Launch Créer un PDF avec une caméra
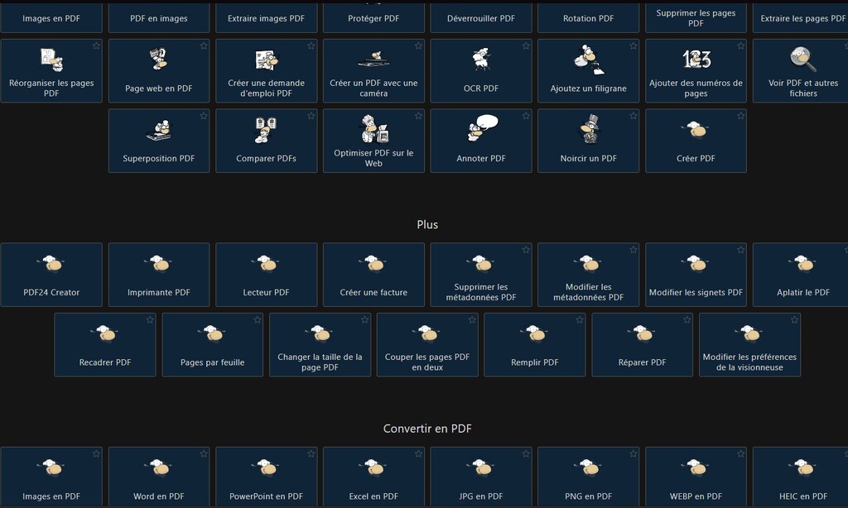 pos(373,71)
